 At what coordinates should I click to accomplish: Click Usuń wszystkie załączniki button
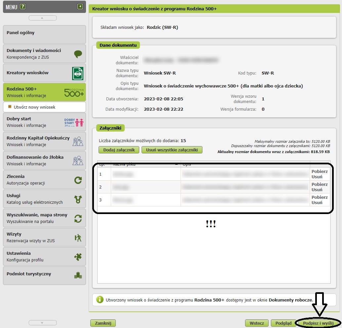coord(172,150)
